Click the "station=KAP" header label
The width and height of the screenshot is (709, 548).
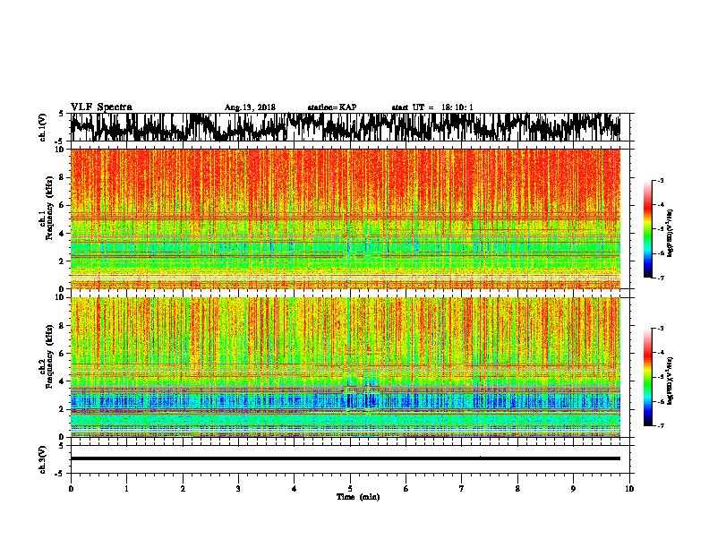point(332,107)
